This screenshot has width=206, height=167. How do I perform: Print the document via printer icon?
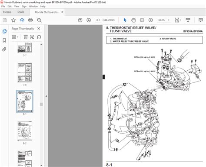[30, 20]
